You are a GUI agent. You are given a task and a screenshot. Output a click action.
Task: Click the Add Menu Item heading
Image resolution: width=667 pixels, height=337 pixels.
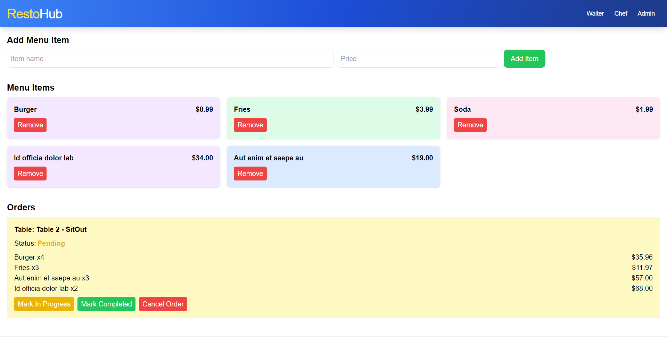click(x=38, y=40)
